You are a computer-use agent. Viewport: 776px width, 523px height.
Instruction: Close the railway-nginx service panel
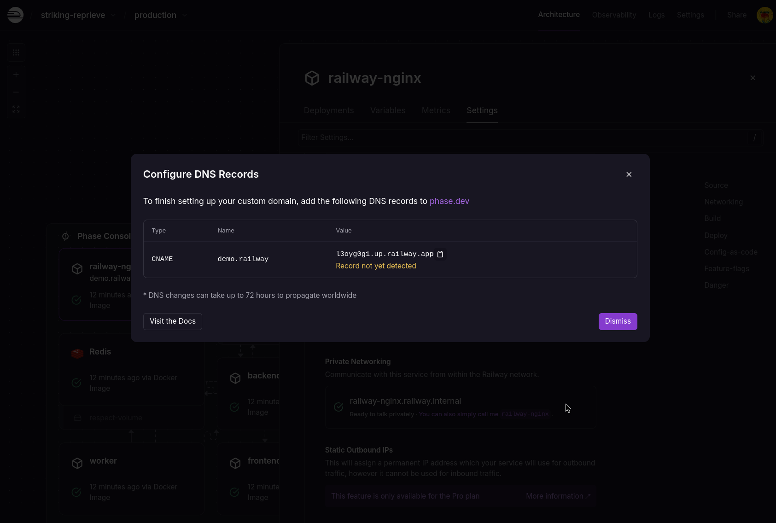click(x=753, y=78)
